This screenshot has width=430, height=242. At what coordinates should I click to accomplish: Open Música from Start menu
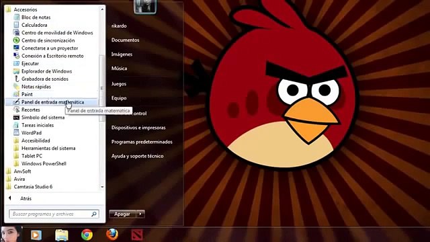[x=120, y=69]
